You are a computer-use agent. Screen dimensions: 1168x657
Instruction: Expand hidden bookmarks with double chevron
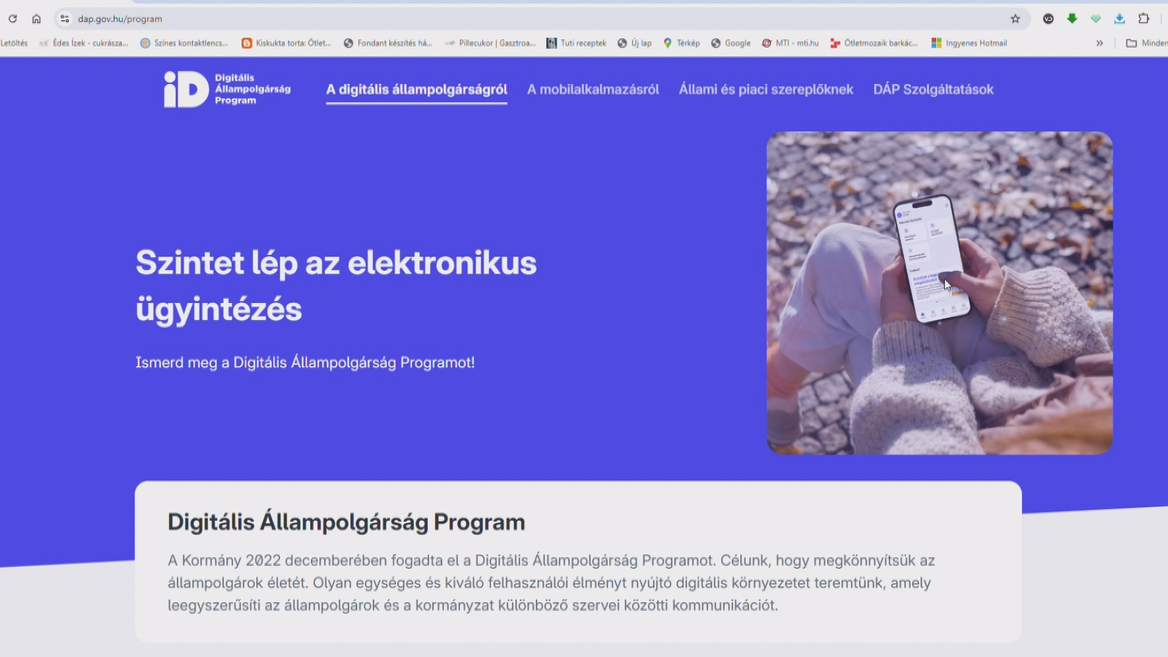pos(1099,43)
